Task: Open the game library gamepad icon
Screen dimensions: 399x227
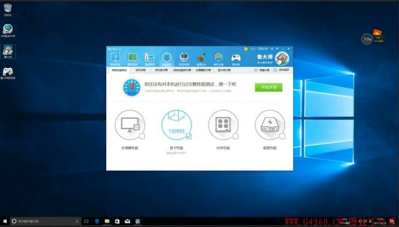Action: (x=236, y=59)
